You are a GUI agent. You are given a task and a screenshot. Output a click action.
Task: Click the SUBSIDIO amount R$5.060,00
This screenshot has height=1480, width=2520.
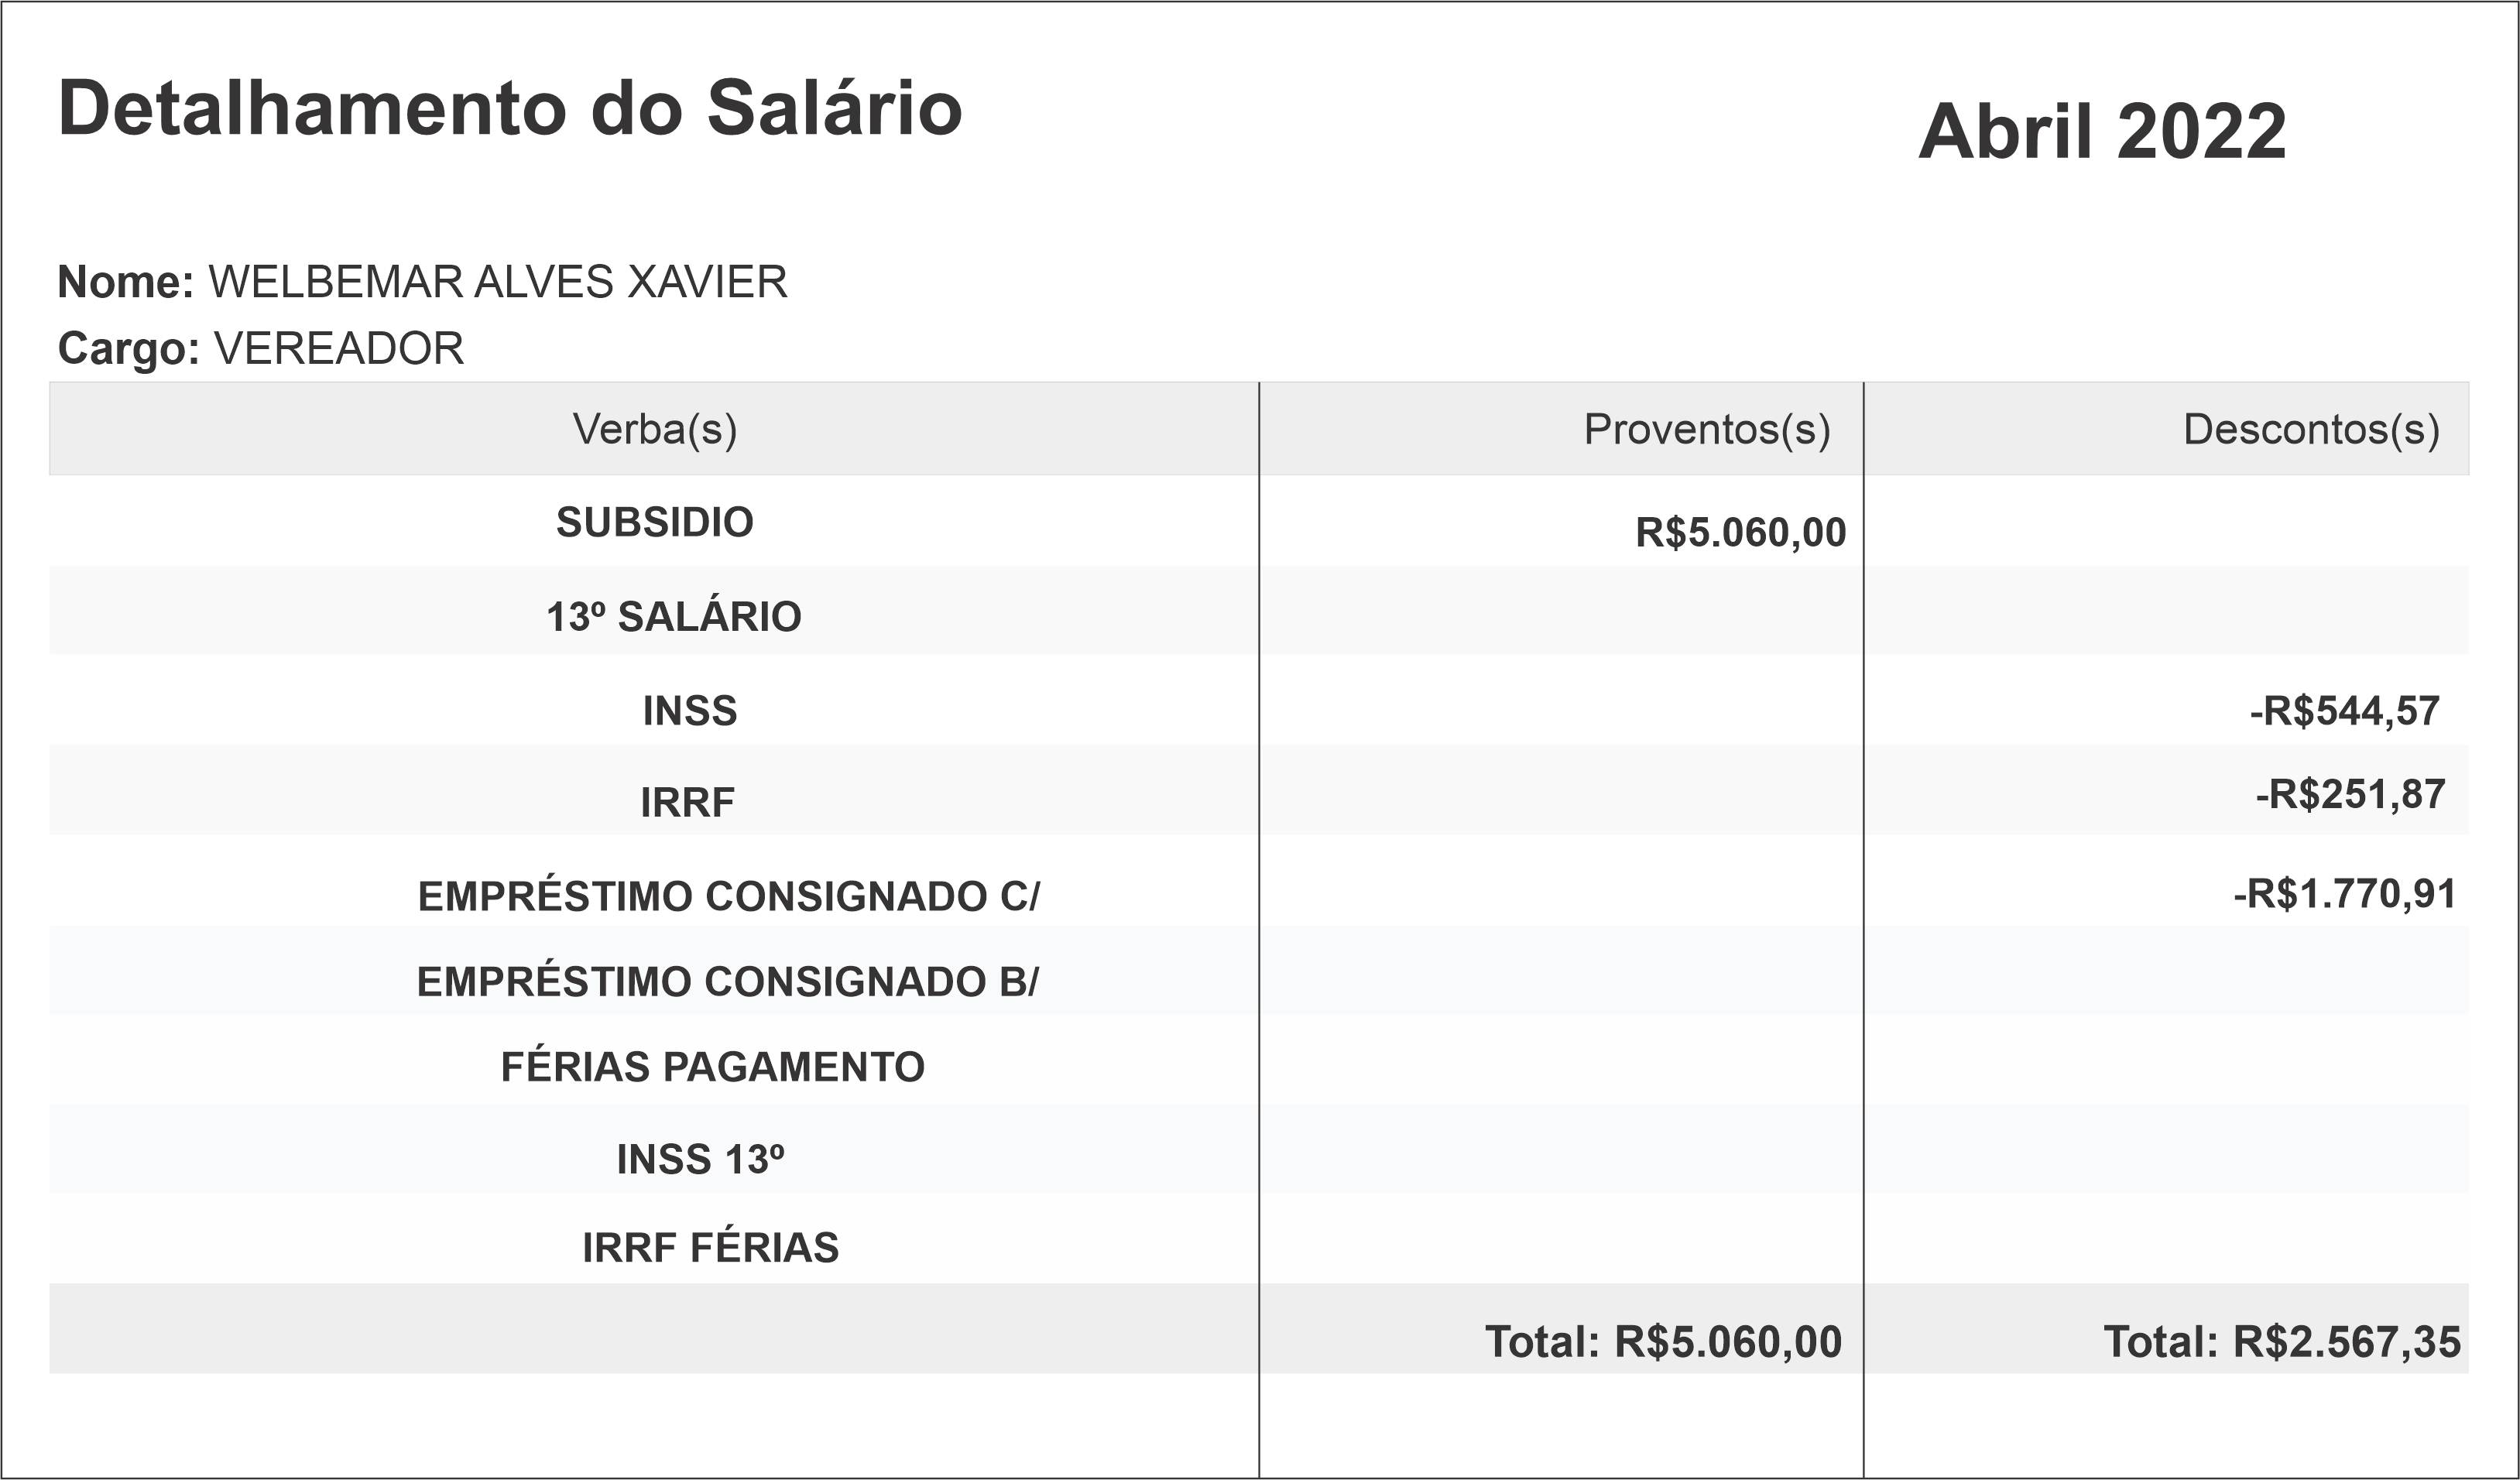click(x=1740, y=532)
